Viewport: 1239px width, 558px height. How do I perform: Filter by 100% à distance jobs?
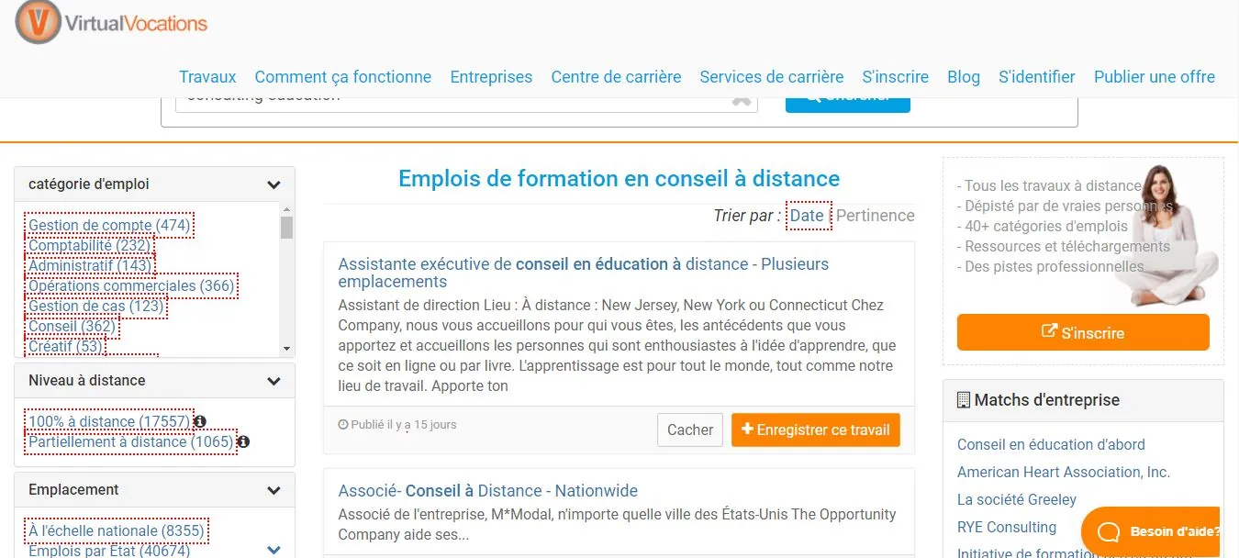109,421
